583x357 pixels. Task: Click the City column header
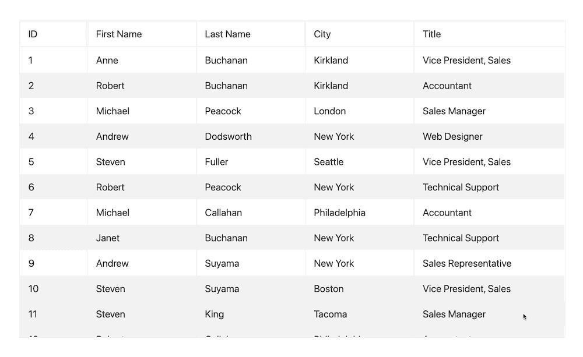(x=322, y=34)
